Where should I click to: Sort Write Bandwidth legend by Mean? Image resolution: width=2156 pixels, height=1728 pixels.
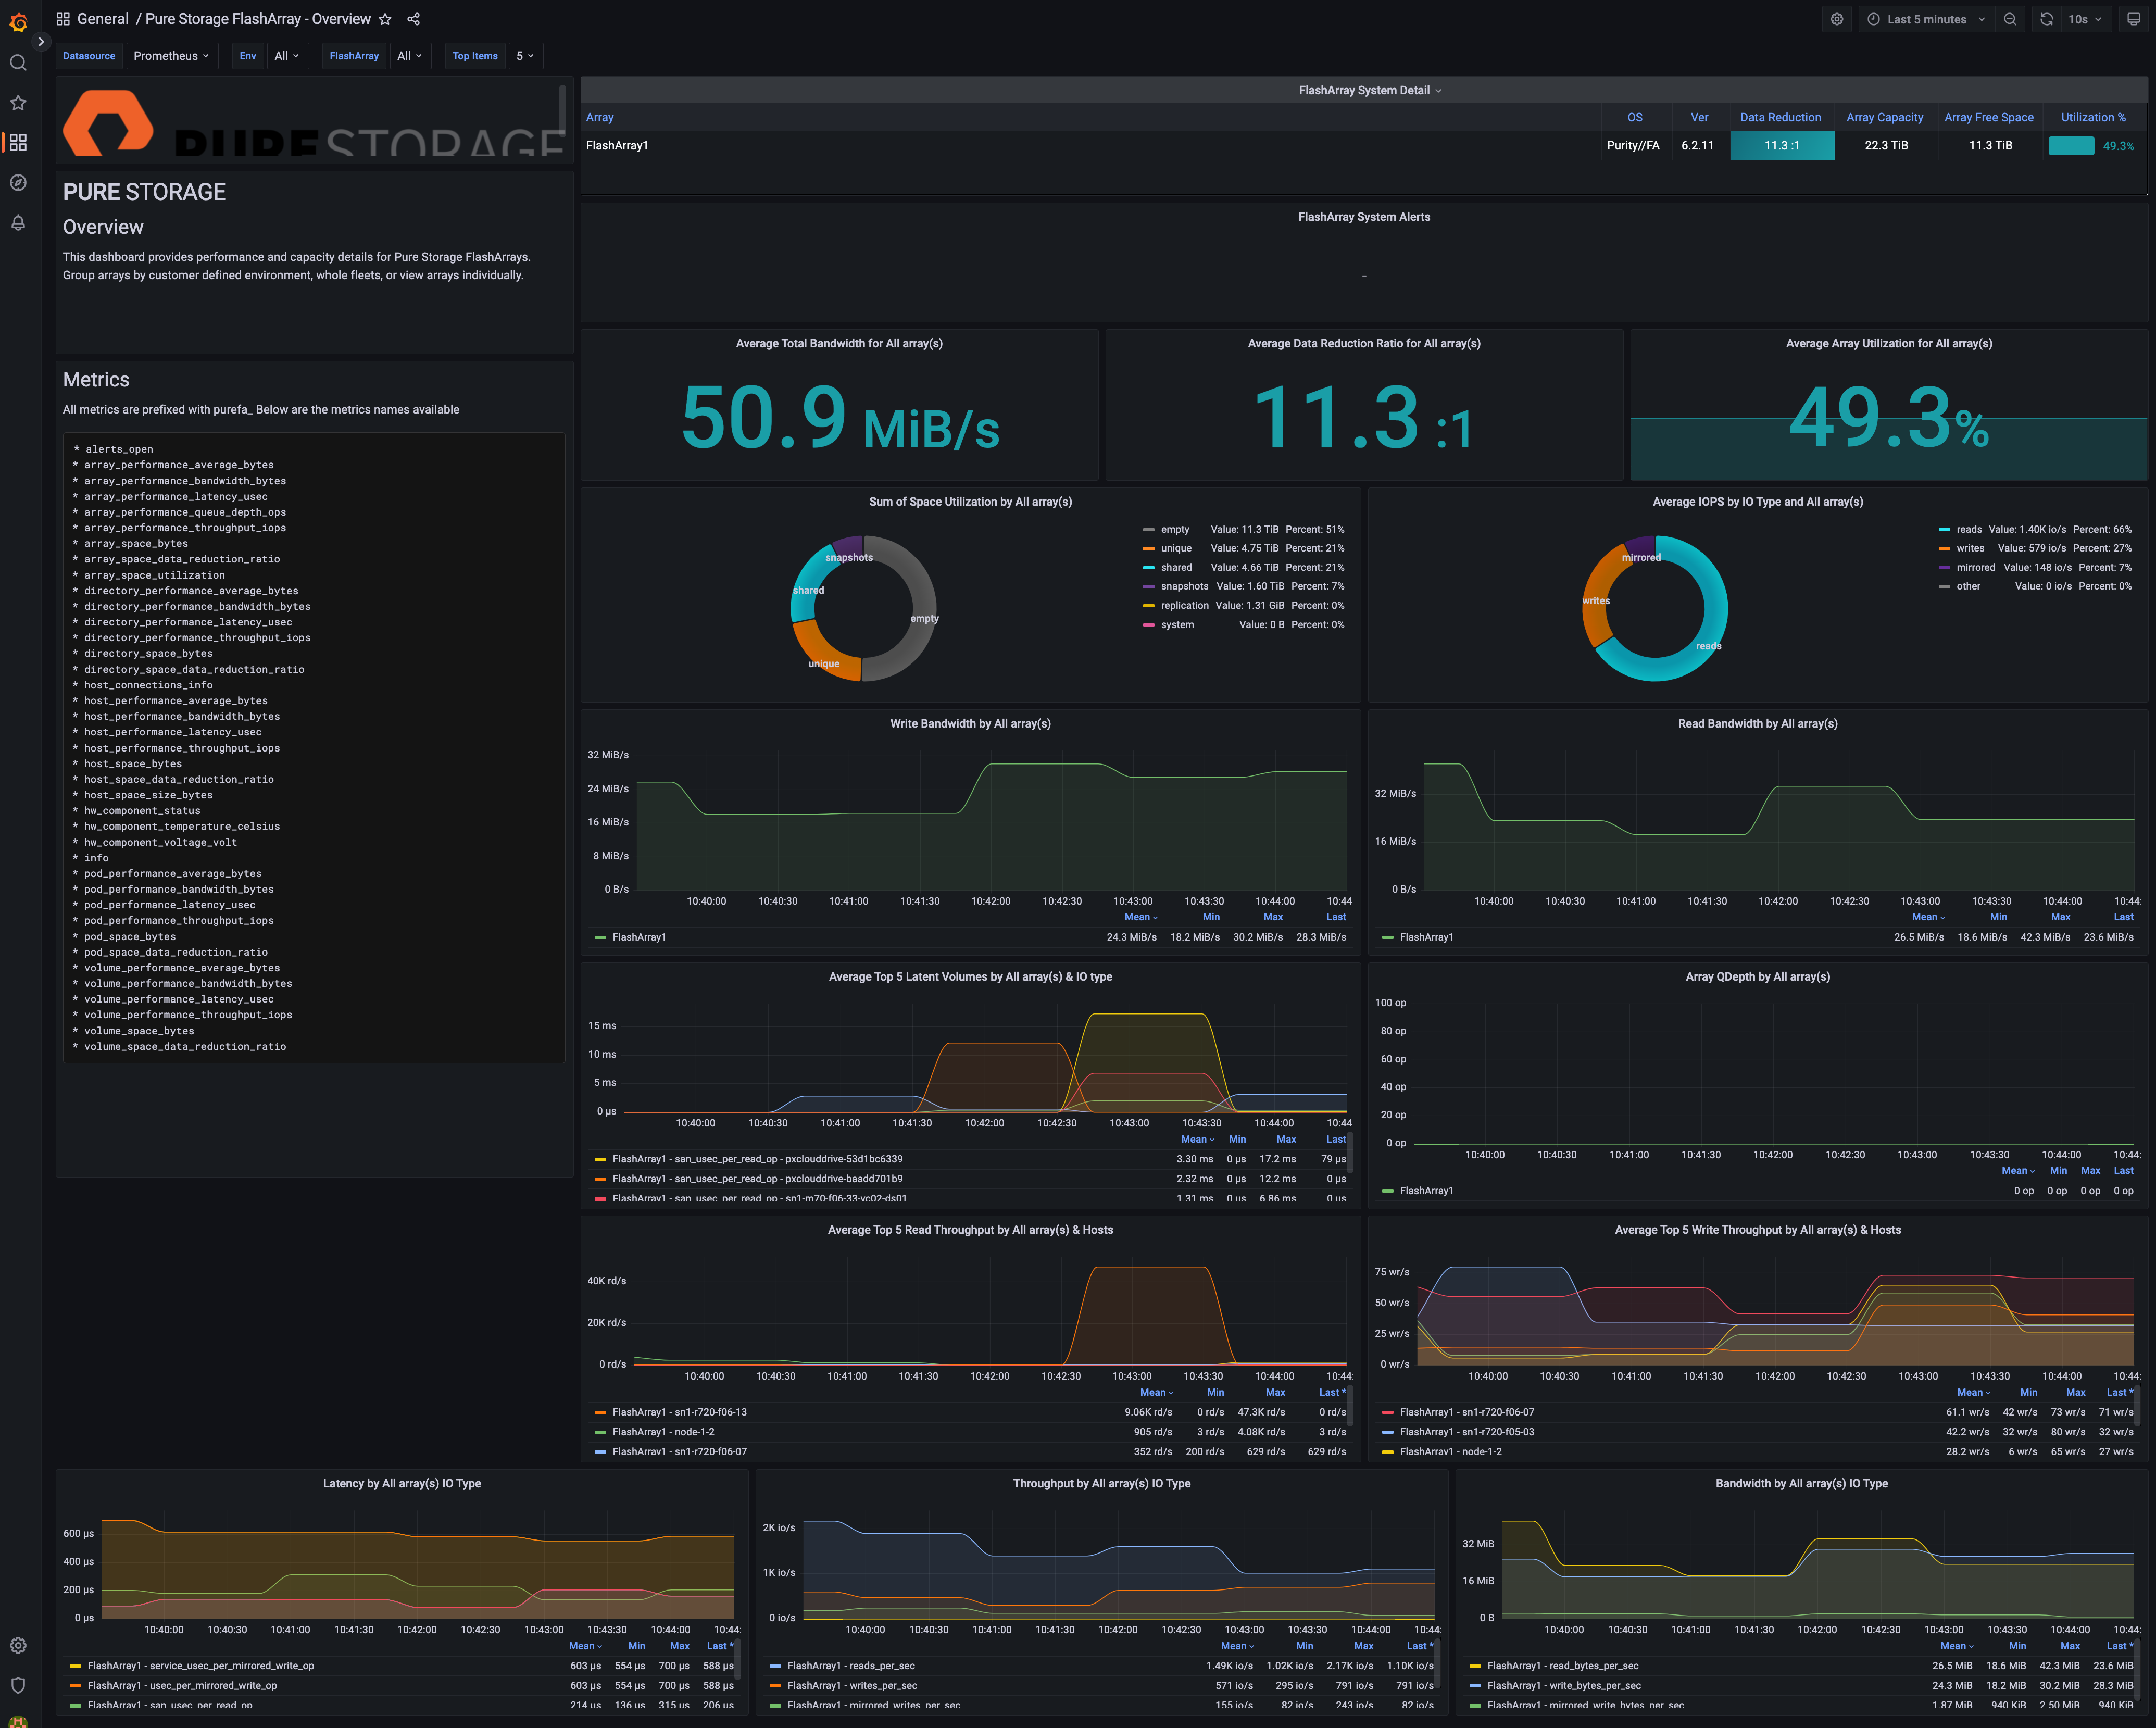(1140, 917)
